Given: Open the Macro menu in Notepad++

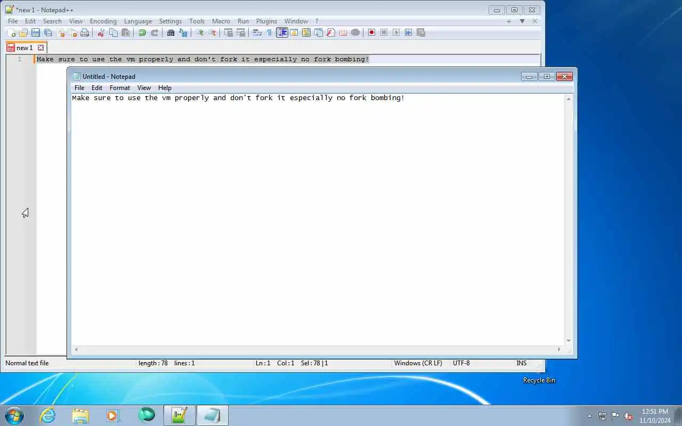Looking at the screenshot, I should point(221,21).
